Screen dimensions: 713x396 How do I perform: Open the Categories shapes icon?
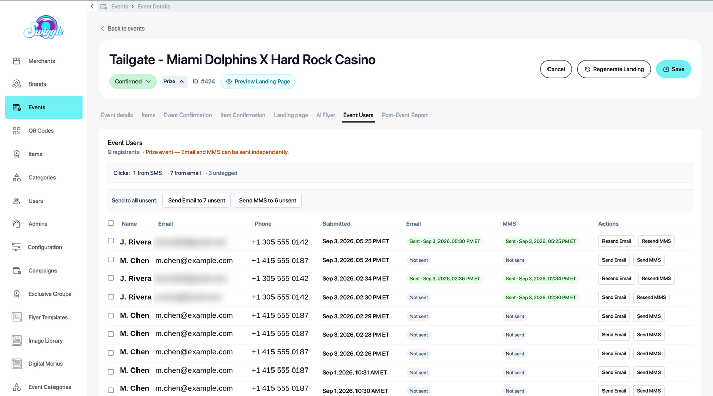point(17,178)
